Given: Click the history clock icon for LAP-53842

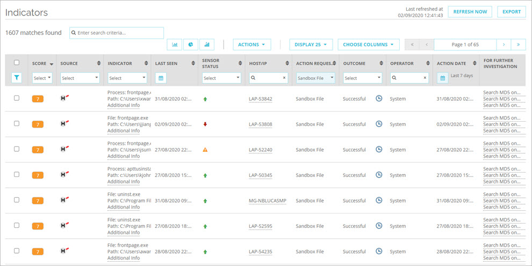Looking at the screenshot, I should pos(379,99).
